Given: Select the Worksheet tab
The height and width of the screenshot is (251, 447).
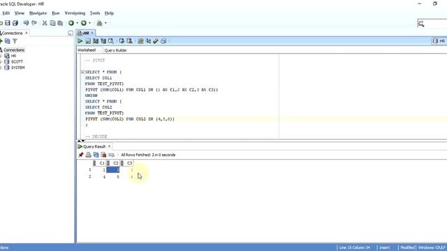Looking at the screenshot, I should click(87, 50).
